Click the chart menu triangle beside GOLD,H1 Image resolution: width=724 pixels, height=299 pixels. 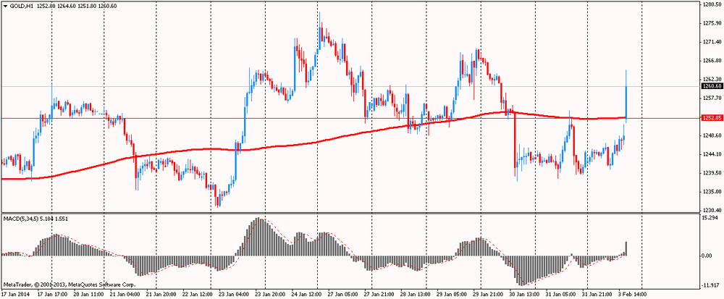coord(5,7)
